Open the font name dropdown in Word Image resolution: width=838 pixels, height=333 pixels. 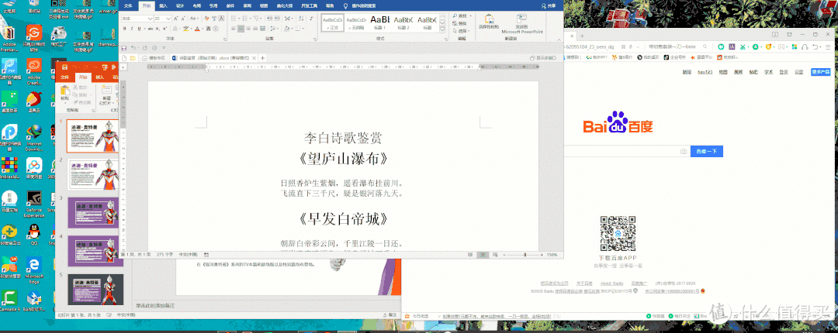151,19
